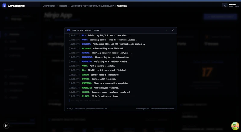
Task: Select the Live Security Audit Output title
Action: (x=86, y=30)
